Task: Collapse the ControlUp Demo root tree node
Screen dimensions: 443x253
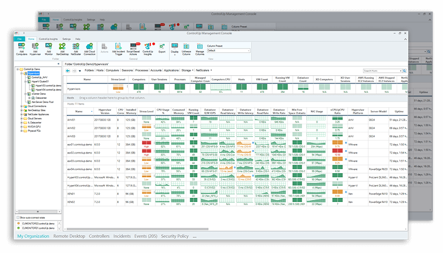Action: point(17,69)
